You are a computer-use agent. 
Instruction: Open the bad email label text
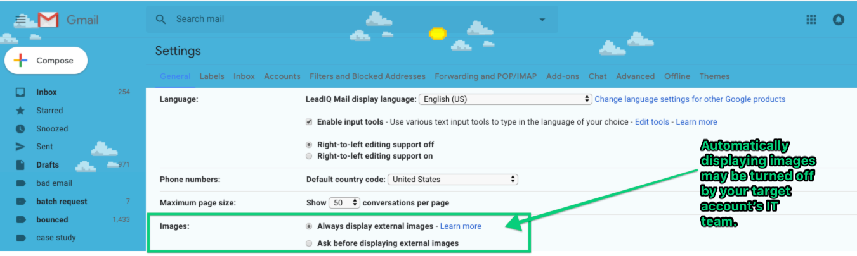point(54,183)
